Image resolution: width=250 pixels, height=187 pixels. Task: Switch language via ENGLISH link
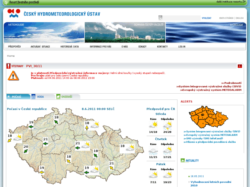coord(240,18)
